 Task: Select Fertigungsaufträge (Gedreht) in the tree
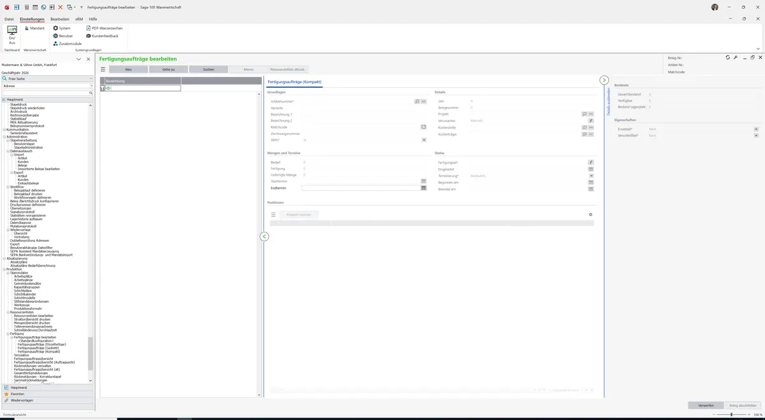click(38, 348)
